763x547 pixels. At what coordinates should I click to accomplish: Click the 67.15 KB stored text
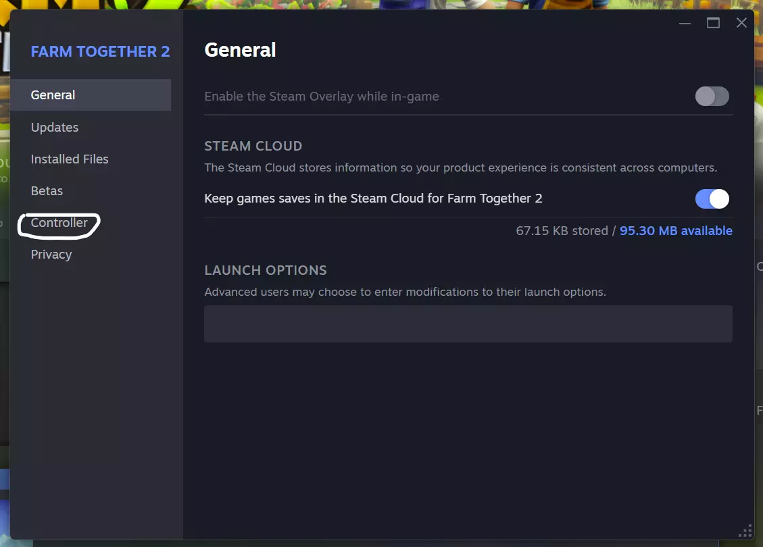[x=562, y=231]
